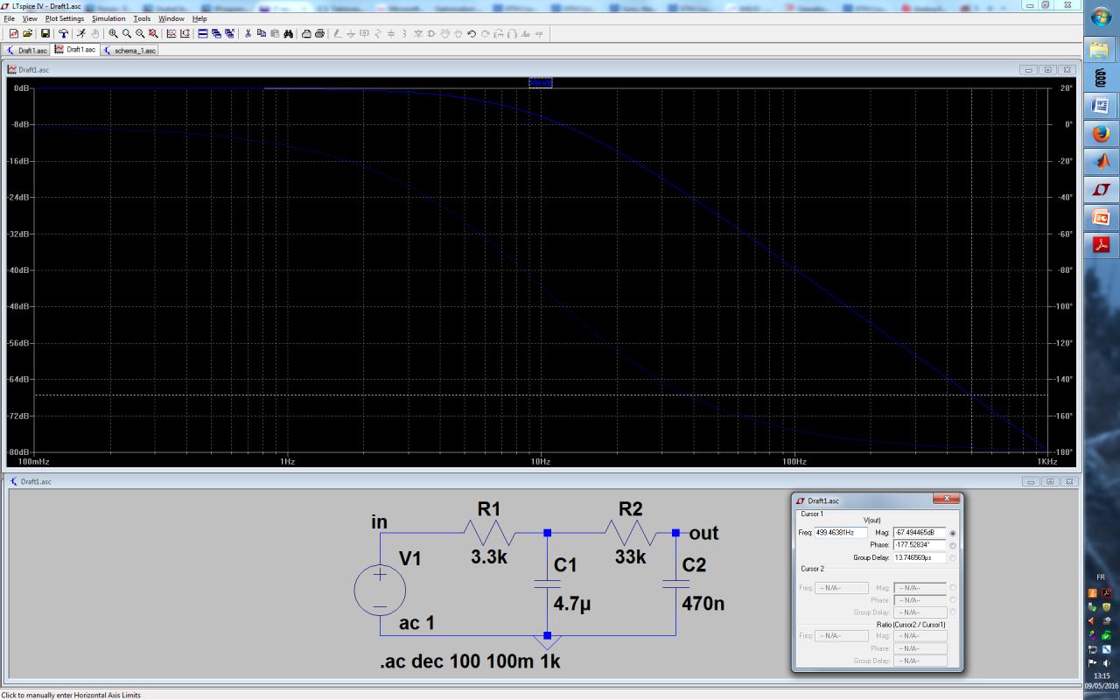Open the Simulation menu
Image resolution: width=1120 pixels, height=700 pixels.
coord(108,18)
